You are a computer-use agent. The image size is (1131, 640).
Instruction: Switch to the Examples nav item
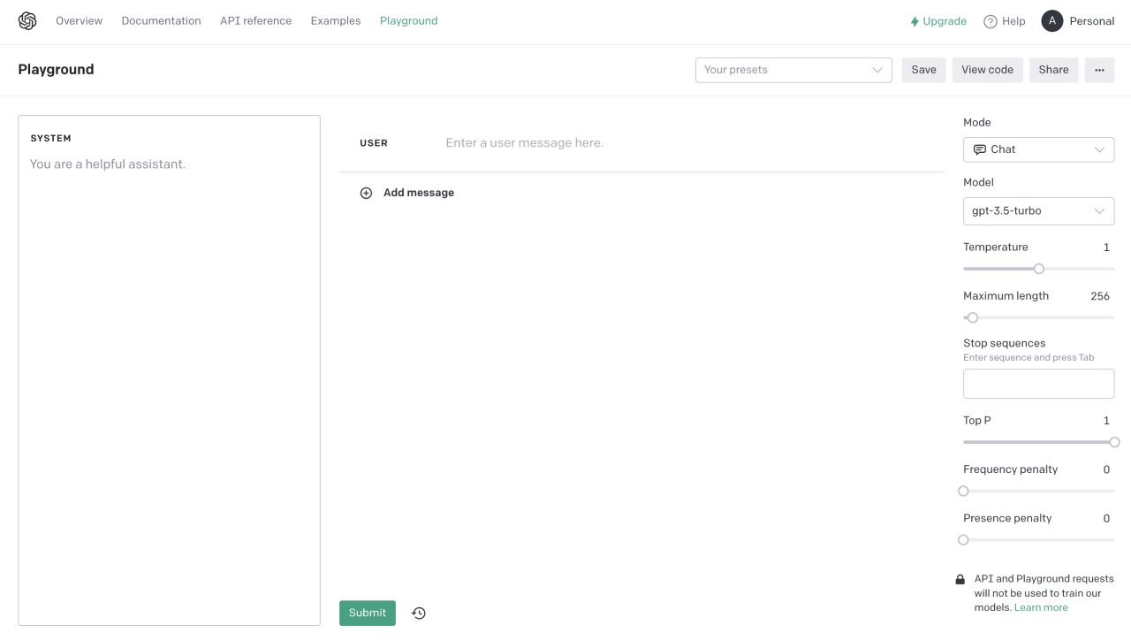pyautogui.click(x=336, y=21)
